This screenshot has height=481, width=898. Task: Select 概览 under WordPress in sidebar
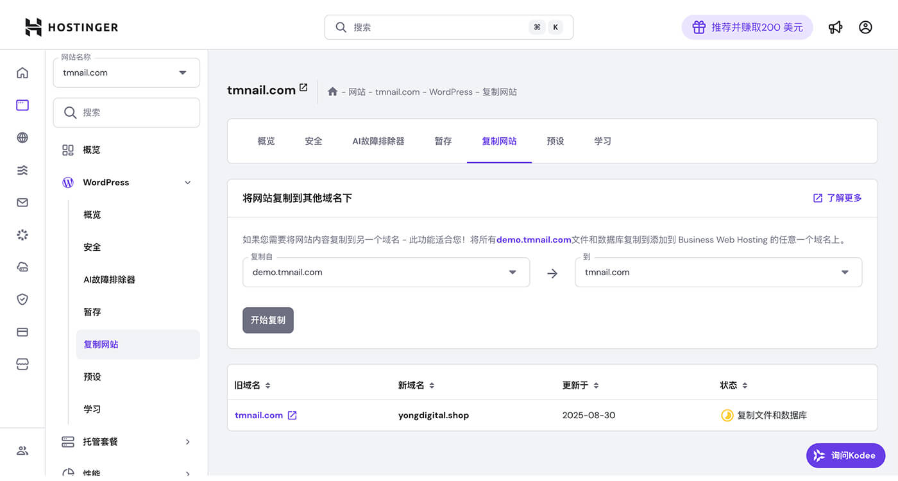(x=92, y=215)
